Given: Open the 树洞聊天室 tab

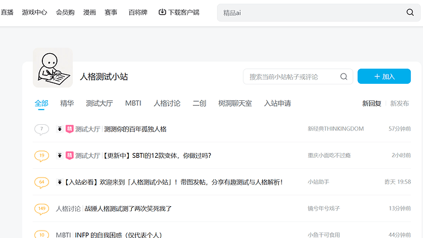Looking at the screenshot, I should [x=235, y=103].
